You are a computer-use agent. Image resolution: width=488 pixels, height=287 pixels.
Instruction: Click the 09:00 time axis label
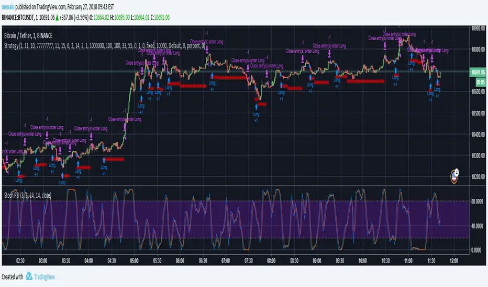pos(317,261)
